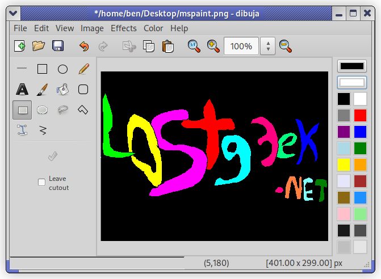Paste using the clipboard icon
381x279 pixels.
(168, 46)
